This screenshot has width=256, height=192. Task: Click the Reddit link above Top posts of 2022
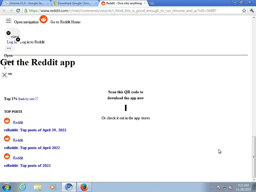[x=18, y=158]
